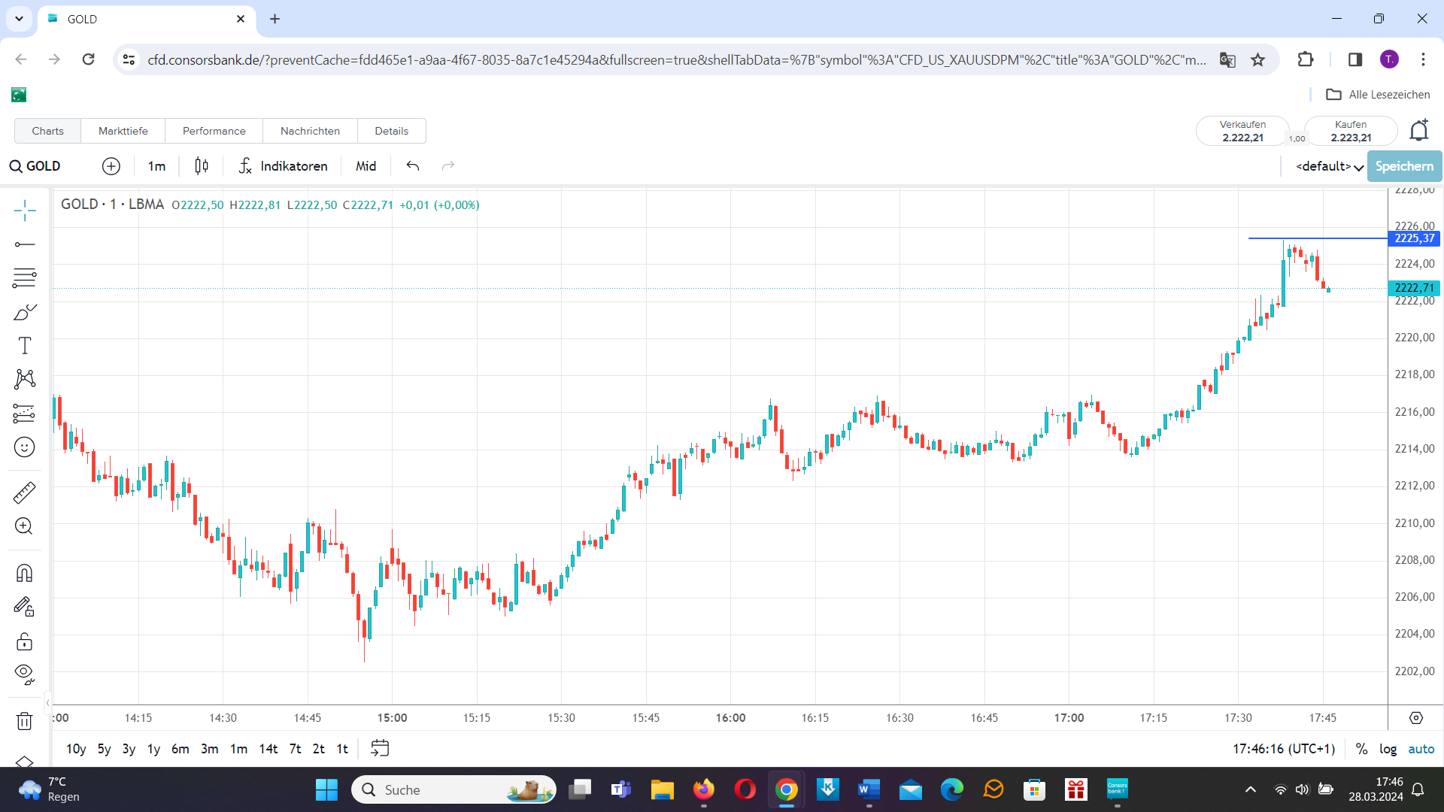Toggle magnet mode for drawings
The height and width of the screenshot is (812, 1444).
25,574
